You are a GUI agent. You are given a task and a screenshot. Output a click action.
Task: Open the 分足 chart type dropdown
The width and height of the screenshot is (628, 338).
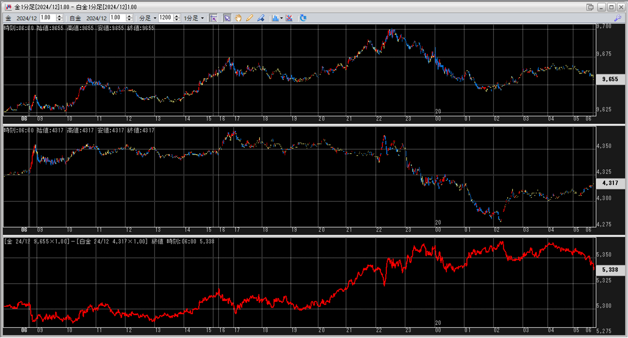click(148, 18)
